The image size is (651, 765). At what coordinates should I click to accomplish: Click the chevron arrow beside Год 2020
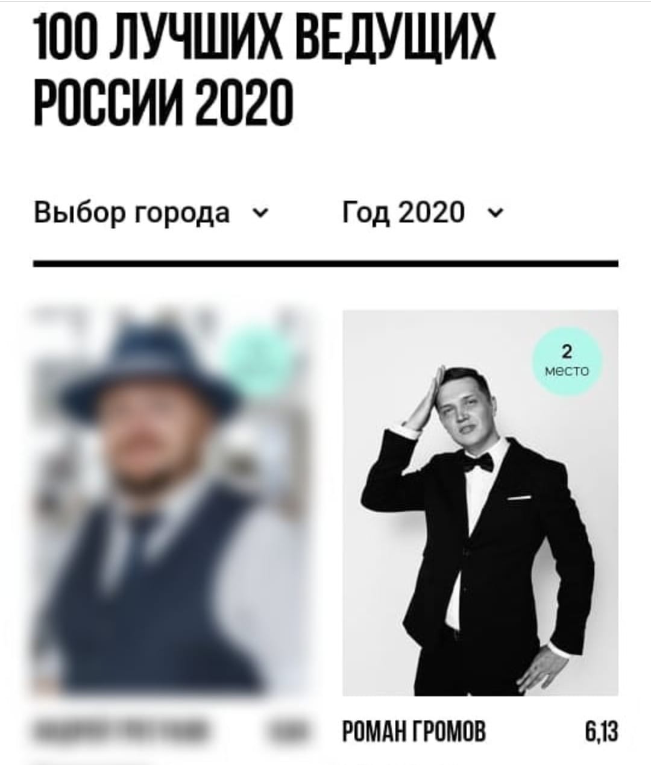click(x=495, y=213)
